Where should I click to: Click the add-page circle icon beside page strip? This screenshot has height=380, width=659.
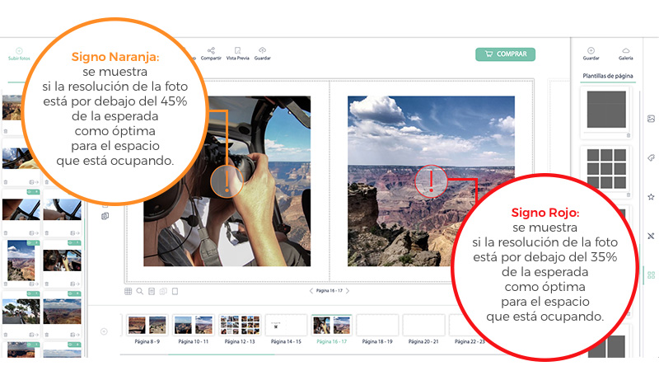click(x=105, y=331)
